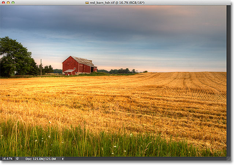Minimize the document with the yellow button

pos(8,3)
